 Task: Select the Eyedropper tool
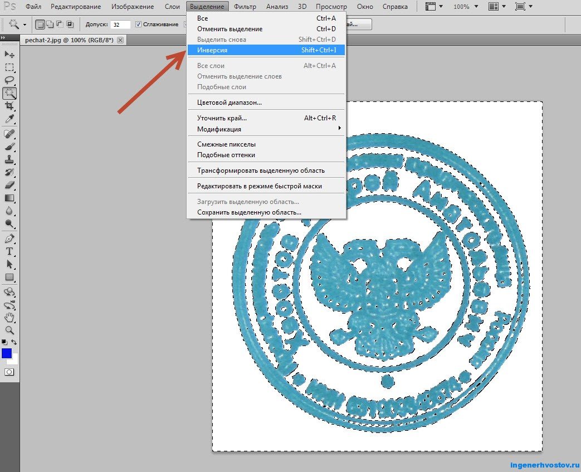(x=9, y=119)
